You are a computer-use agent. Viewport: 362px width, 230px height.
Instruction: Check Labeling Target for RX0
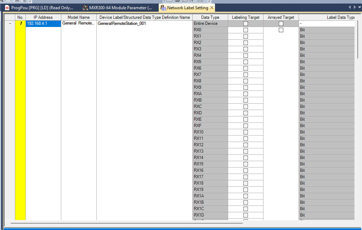tap(245, 30)
